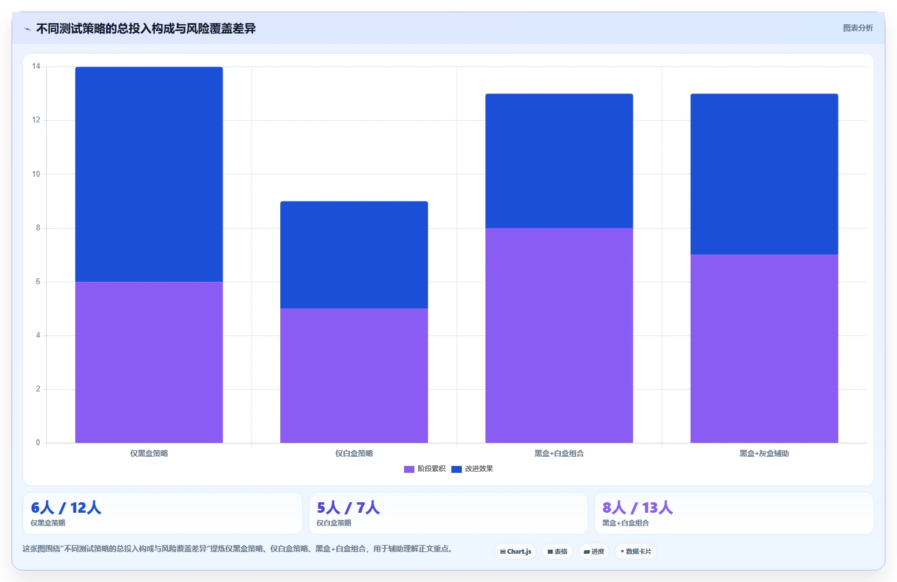
Task: Click the blue segment of 黑盒+白盒组合 bar
Action: (559, 161)
